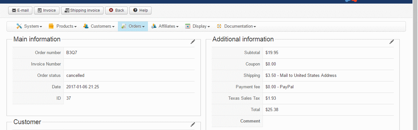Expand the Documentation dropdown menu

click(236, 26)
